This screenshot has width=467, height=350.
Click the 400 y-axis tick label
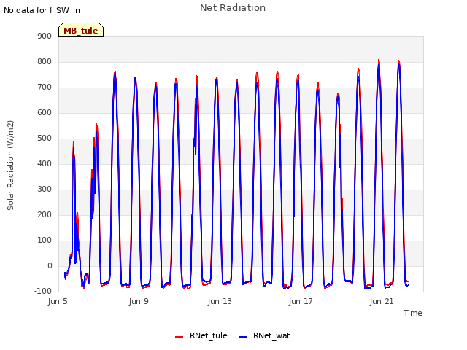(45, 163)
